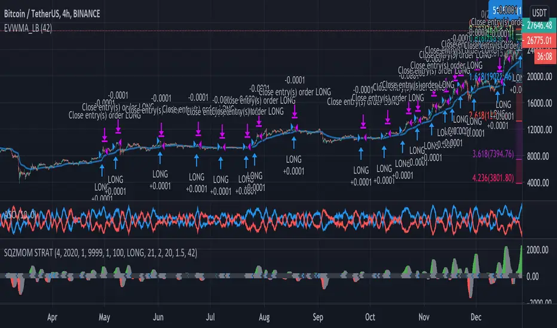Select the Apr label on time axis

click(52, 317)
